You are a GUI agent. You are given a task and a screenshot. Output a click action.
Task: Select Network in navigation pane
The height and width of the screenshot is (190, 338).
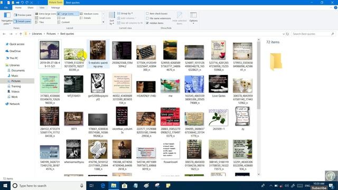coord(13,104)
